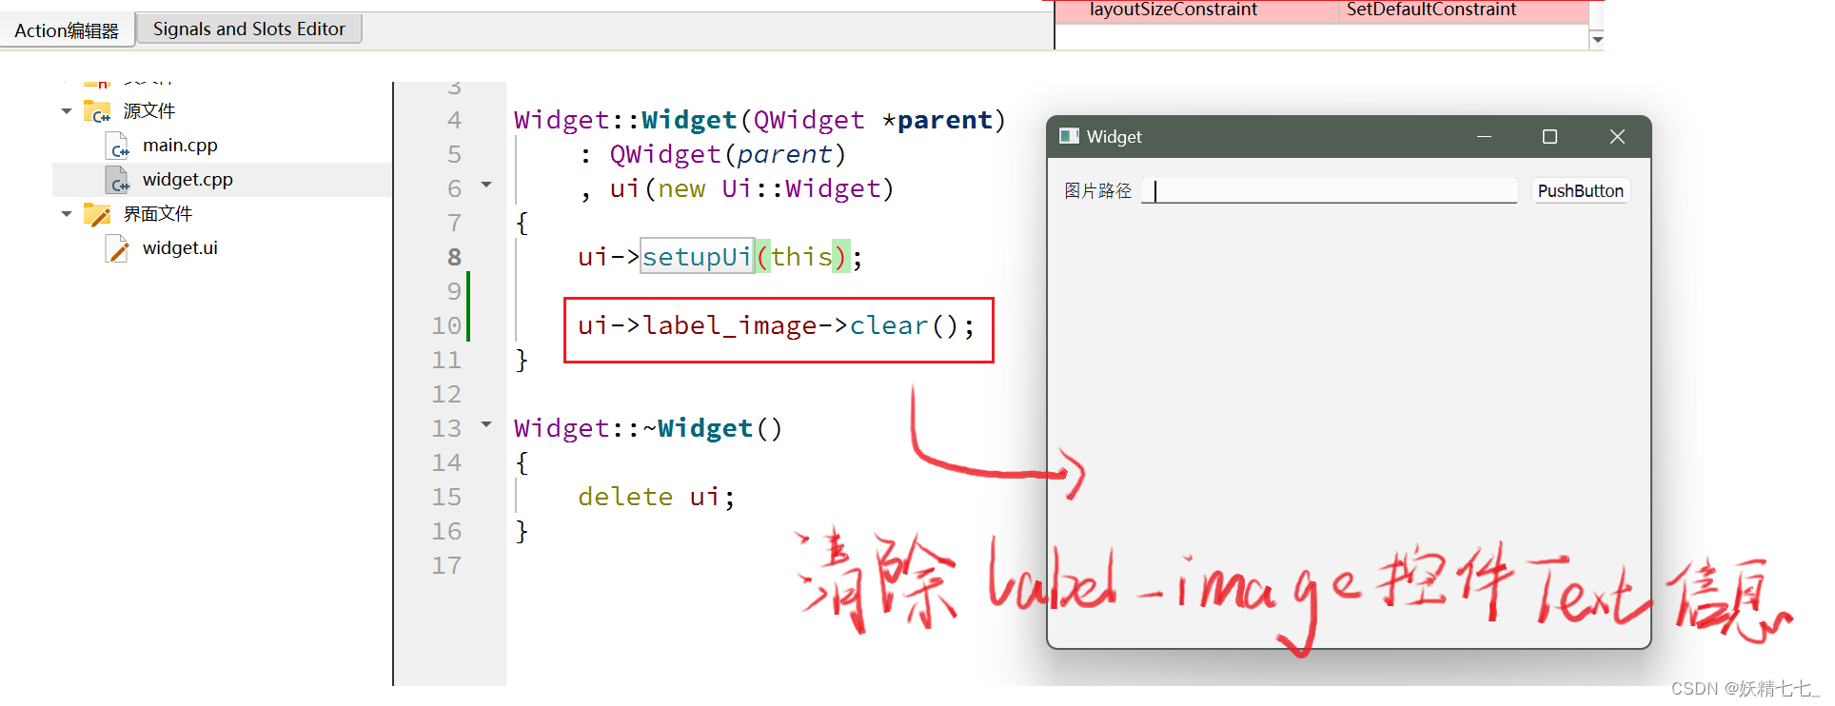Click line number 10 in gutter
Screen dimensions: 1835x706
pos(446,325)
